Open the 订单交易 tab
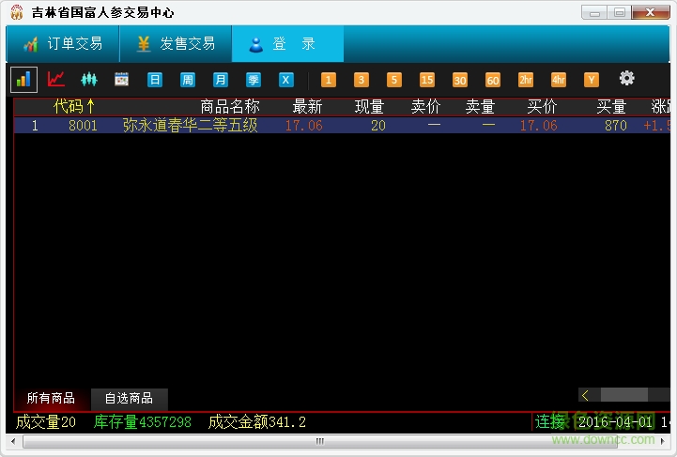677x457 pixels. 63,44
